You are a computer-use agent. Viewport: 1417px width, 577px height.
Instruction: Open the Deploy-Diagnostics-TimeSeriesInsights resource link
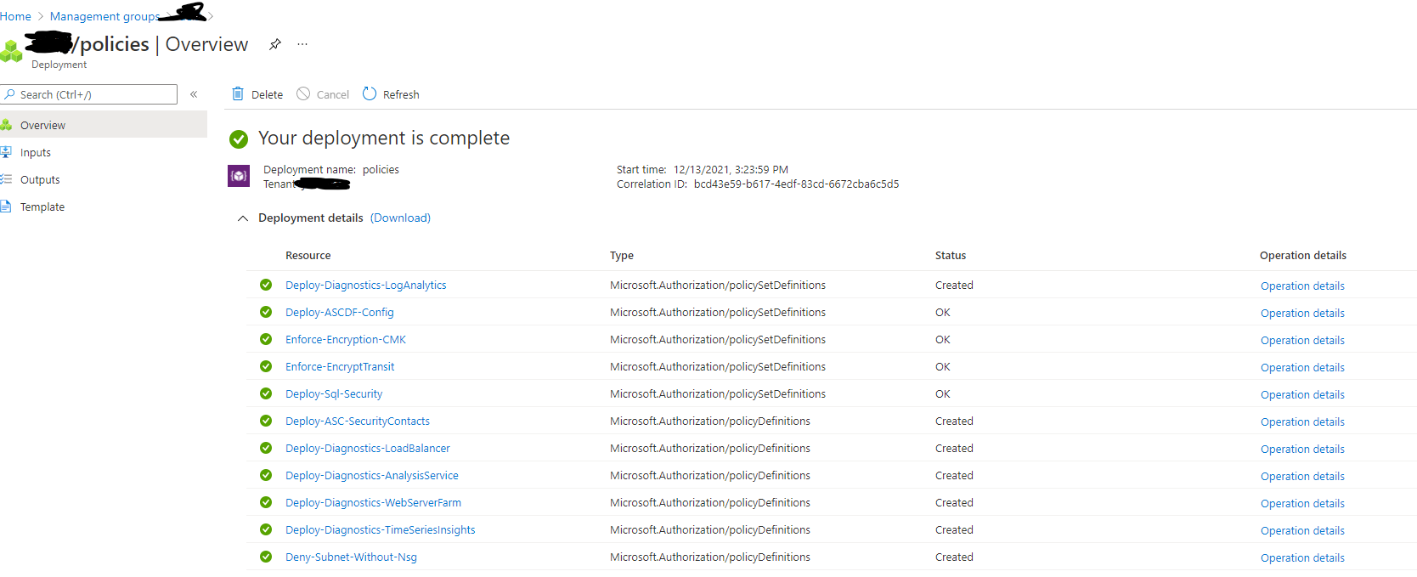click(381, 529)
